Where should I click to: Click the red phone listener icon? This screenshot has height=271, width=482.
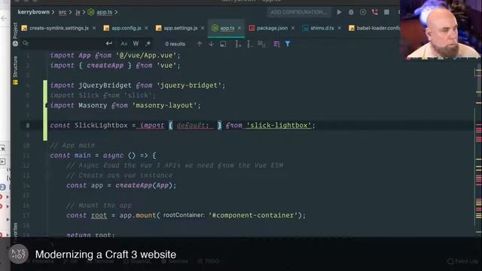(375, 12)
